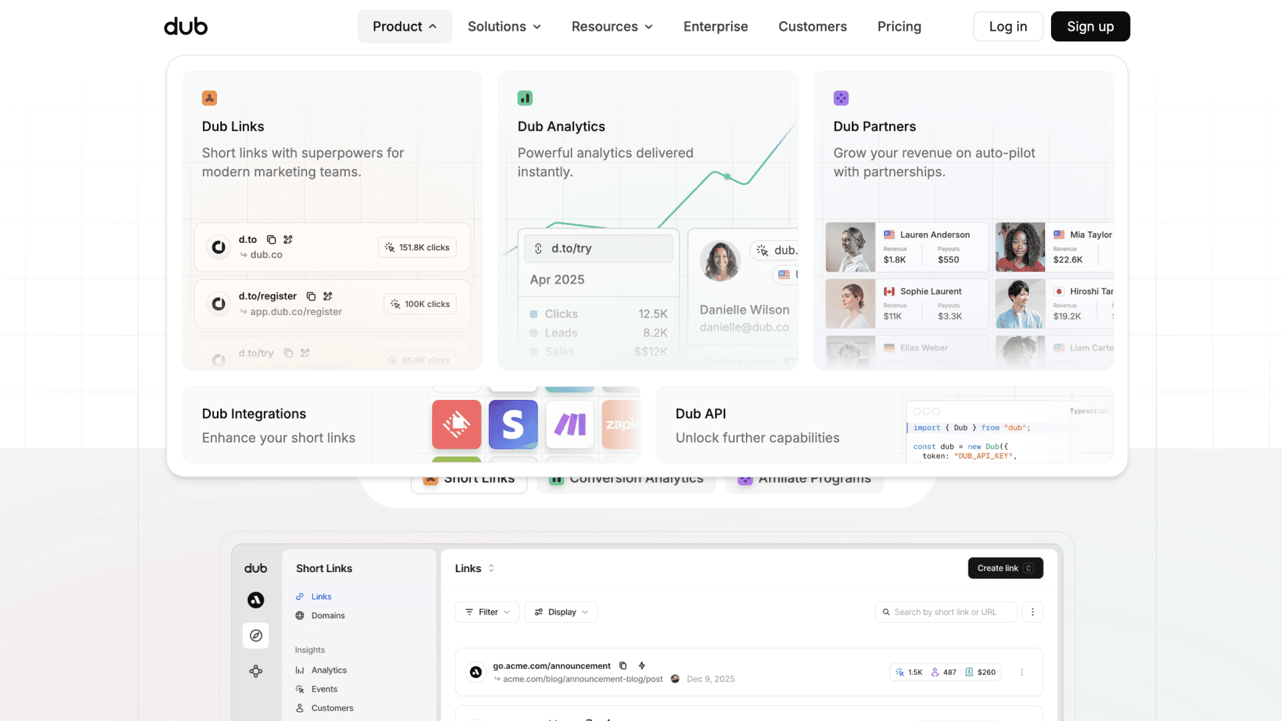Click the purple Dub Partners icon
Screen dimensions: 1282x721
(841, 98)
